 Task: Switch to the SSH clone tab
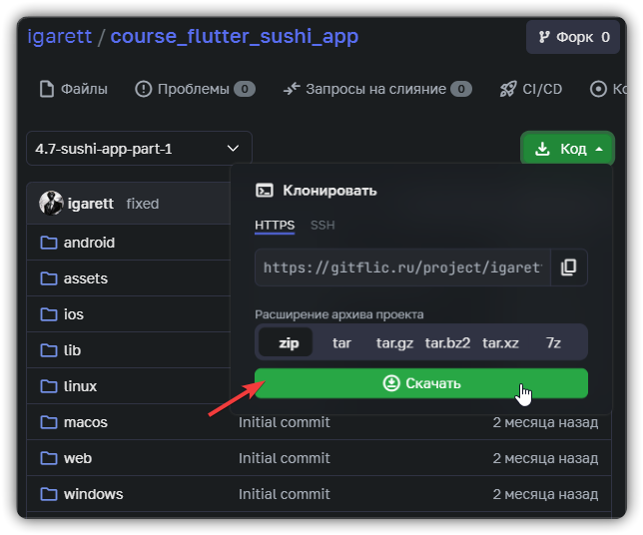tap(322, 226)
